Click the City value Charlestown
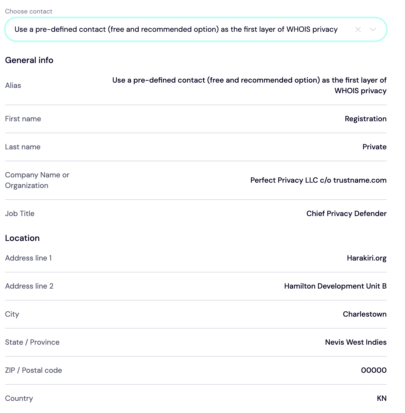Image resolution: width=405 pixels, height=413 pixels. (x=364, y=314)
